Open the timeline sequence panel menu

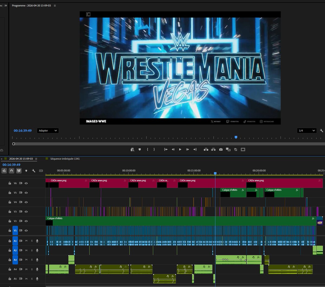pyautogui.click(x=36, y=159)
